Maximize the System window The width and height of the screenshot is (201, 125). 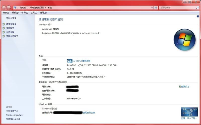tap(190, 2)
